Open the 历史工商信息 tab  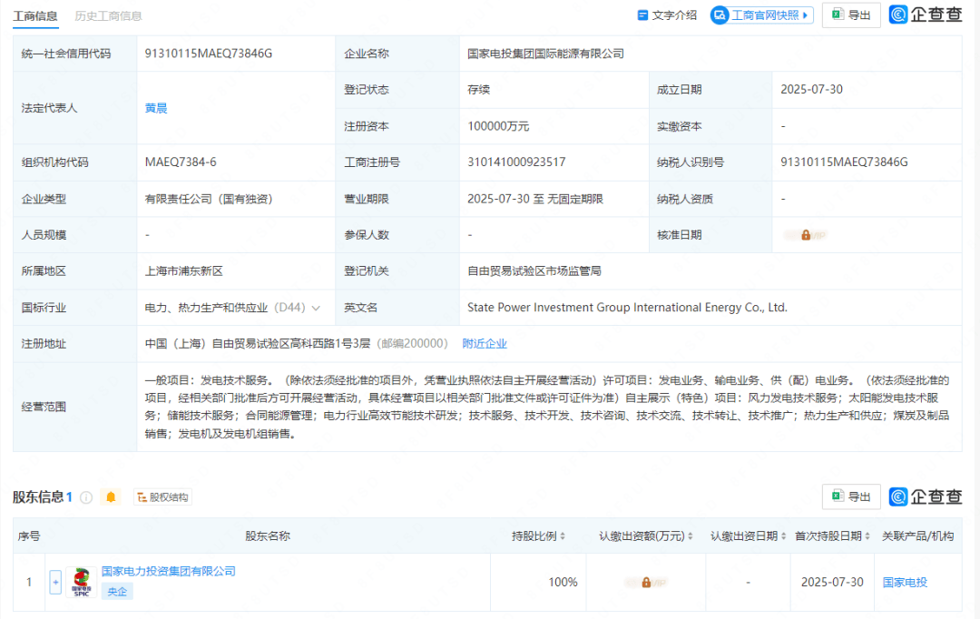coord(108,16)
